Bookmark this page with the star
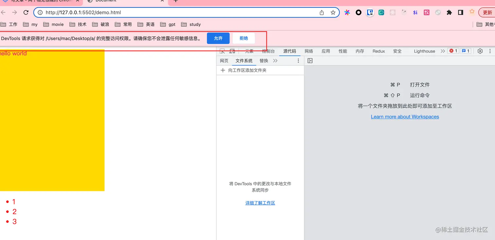 coord(333,12)
